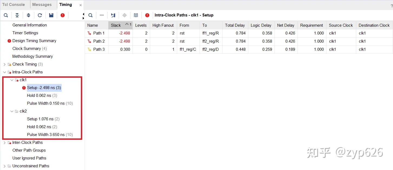The height and width of the screenshot is (170, 393).
Task: Select clk1 Pulse Width 0.150 ns entry
Action: pos(50,103)
